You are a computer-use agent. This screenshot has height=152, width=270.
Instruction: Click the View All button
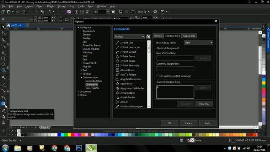(204, 104)
